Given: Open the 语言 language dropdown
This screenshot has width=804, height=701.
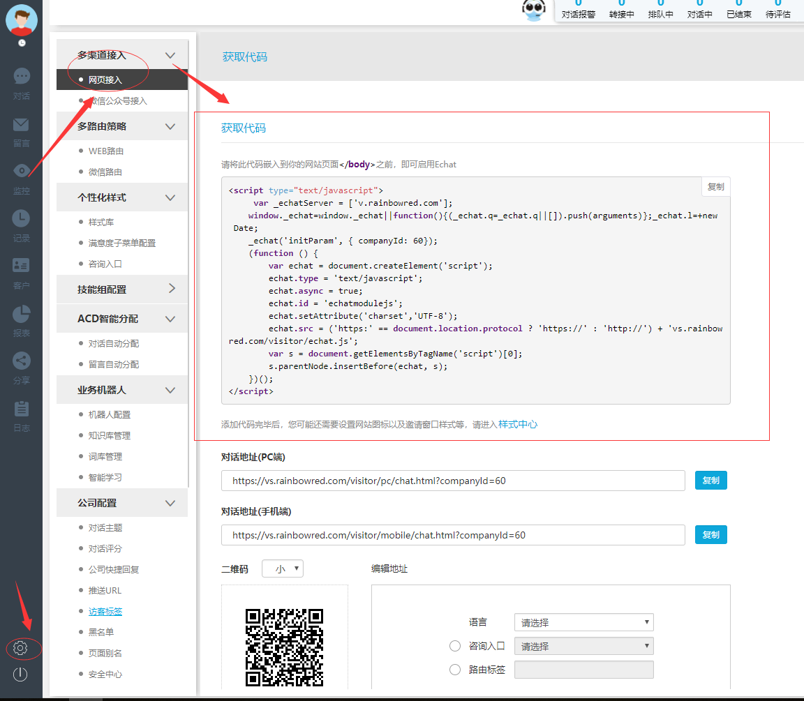Looking at the screenshot, I should (584, 623).
